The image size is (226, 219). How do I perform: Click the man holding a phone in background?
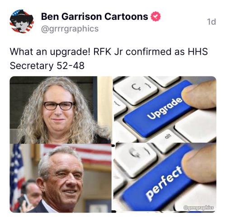pos(30,196)
